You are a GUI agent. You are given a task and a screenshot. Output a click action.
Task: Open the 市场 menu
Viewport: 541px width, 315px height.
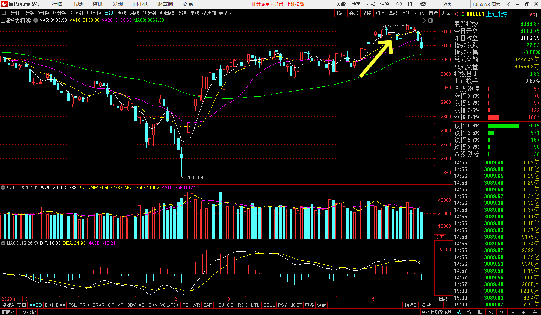point(77,4)
